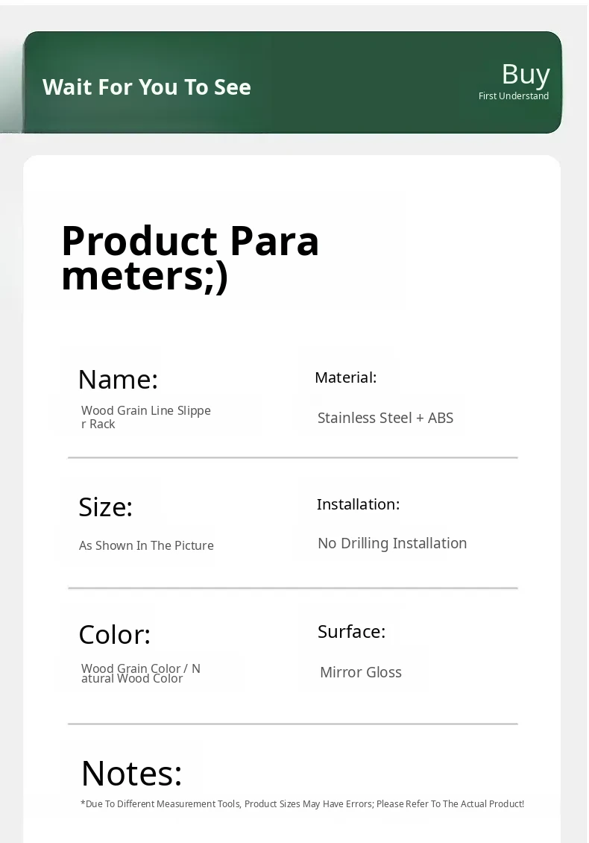Click the "Wood Grain Color / Natural Wood Color" text
The image size is (589, 843).
click(141, 673)
